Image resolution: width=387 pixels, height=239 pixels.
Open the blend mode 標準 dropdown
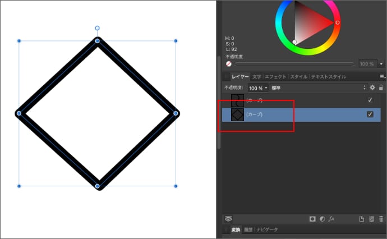click(317, 88)
